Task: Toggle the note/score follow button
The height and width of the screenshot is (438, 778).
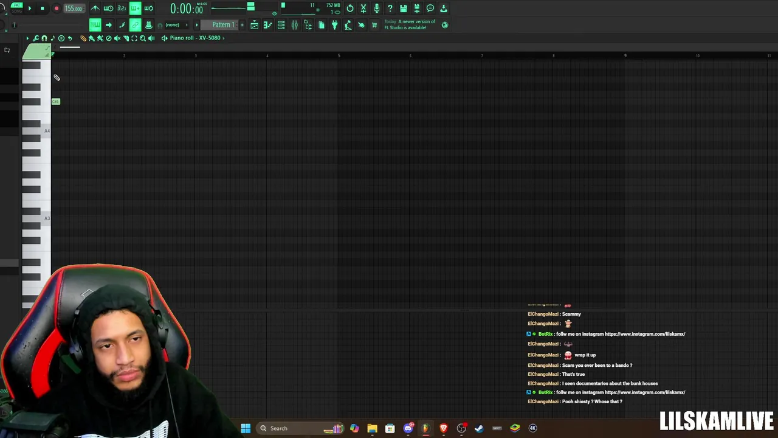Action: tap(122, 25)
